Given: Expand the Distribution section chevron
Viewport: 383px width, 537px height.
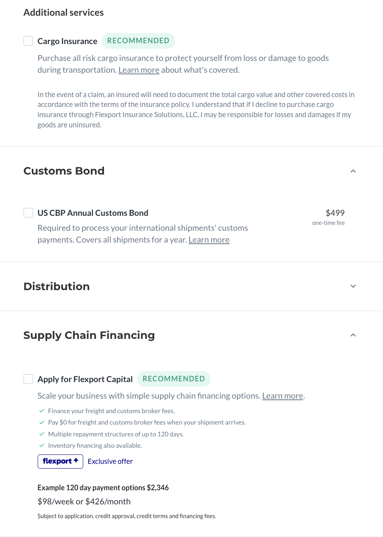Looking at the screenshot, I should (x=353, y=286).
